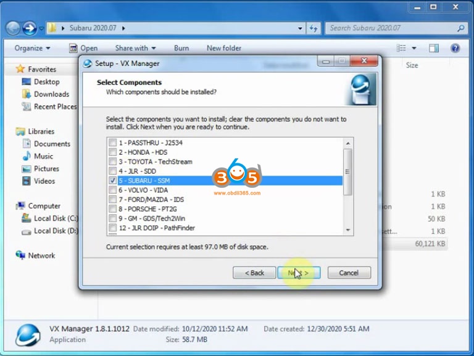Viewport: 474px width, 356px height.
Task: Click the date modified value 10/12/2020
Action: (x=215, y=329)
